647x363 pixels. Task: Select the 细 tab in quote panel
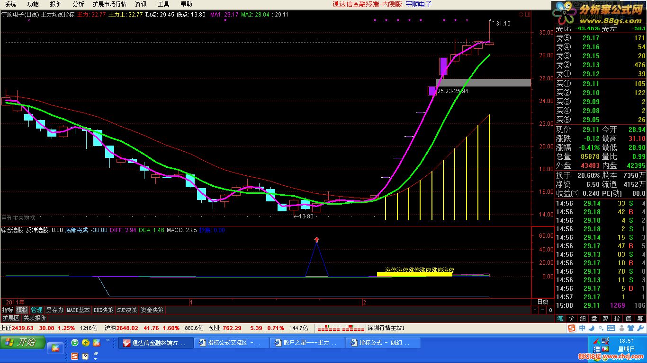coord(583,319)
